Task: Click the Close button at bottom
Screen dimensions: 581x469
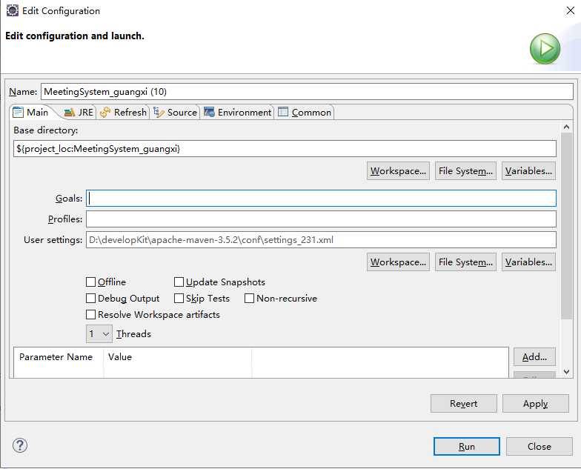Action: pyautogui.click(x=539, y=446)
